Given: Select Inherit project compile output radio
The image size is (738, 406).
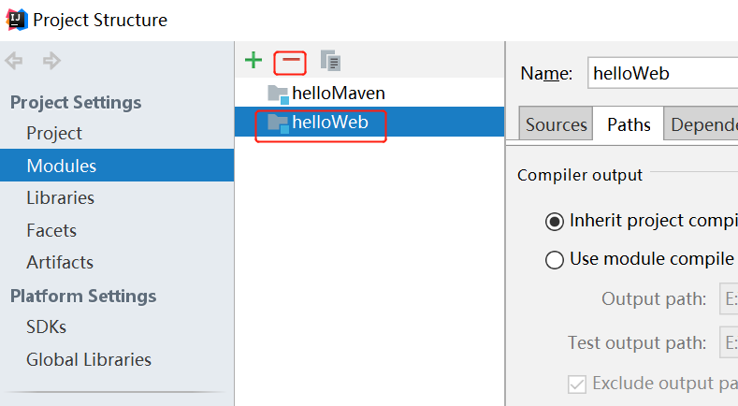Looking at the screenshot, I should click(x=554, y=222).
